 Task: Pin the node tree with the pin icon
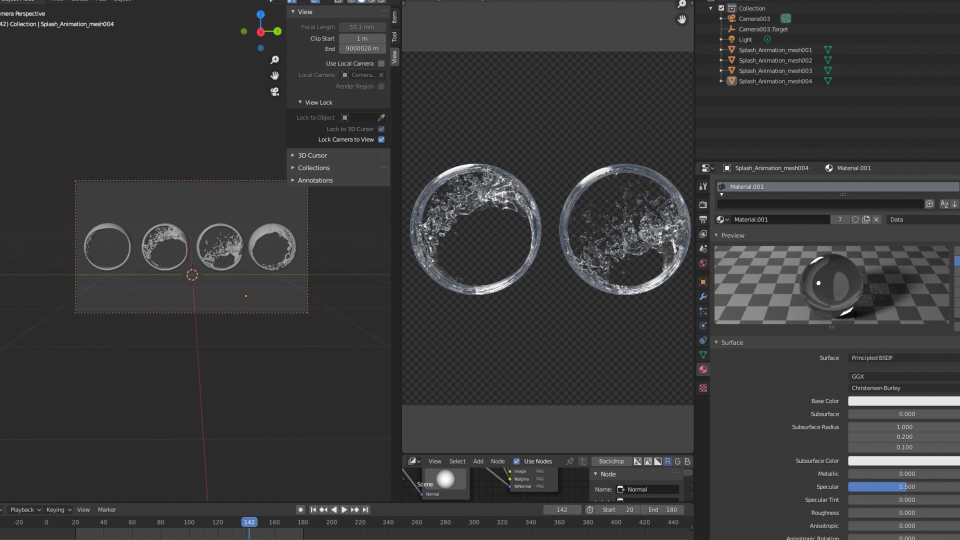coord(570,461)
